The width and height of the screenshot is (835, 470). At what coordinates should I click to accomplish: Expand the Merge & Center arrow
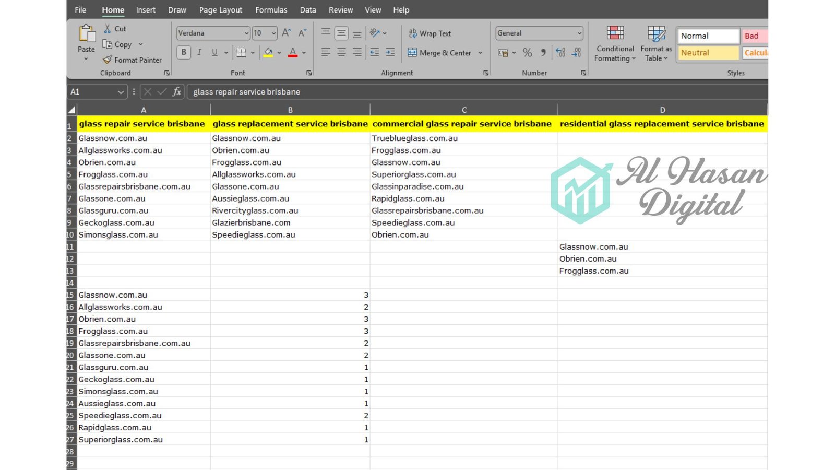pos(480,53)
